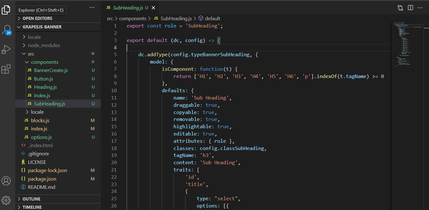Open the Accounts menu icon
This screenshot has width=429, height=210.
[x=6, y=181]
